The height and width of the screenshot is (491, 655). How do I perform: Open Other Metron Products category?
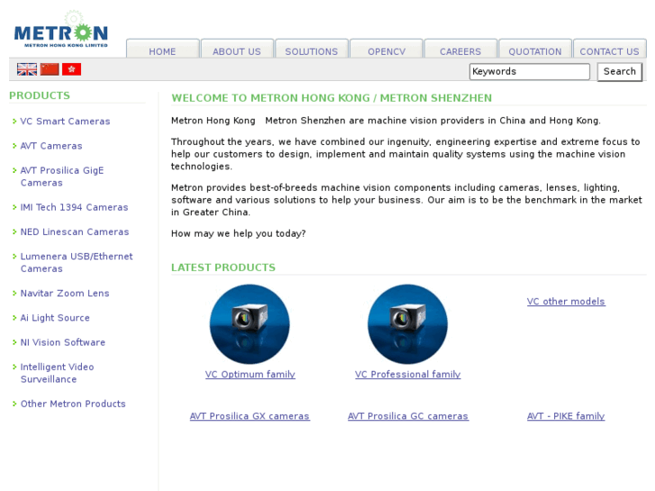(73, 405)
